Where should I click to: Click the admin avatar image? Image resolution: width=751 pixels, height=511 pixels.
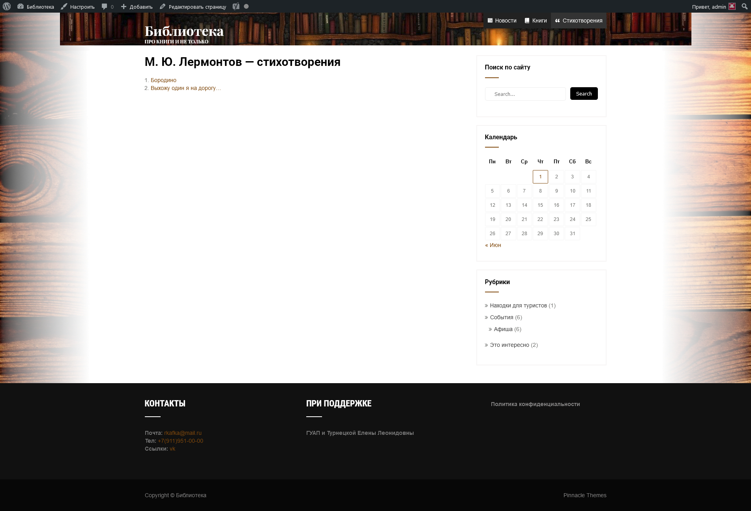tap(732, 6)
